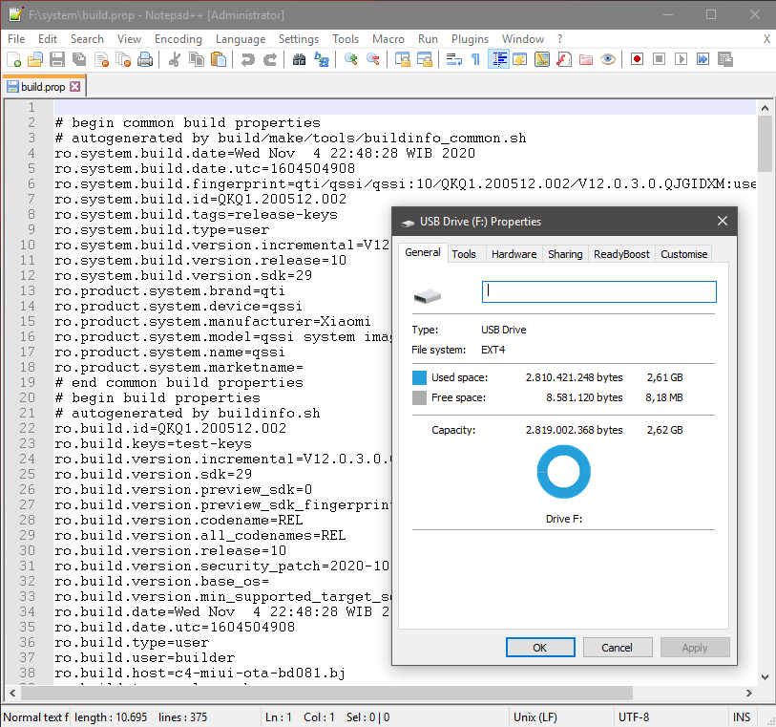Click the Print toolbar icon

point(145,59)
